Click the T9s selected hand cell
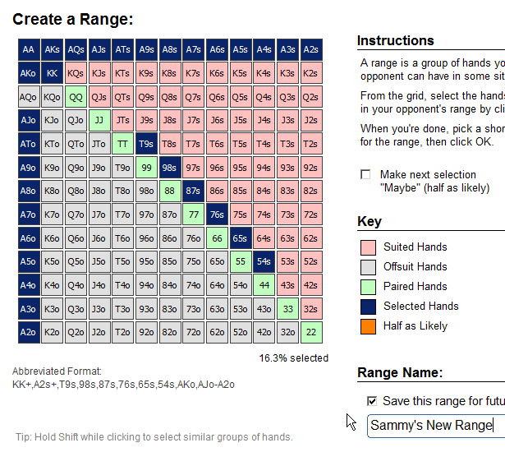Screen dimensions: 505x452 [x=146, y=144]
